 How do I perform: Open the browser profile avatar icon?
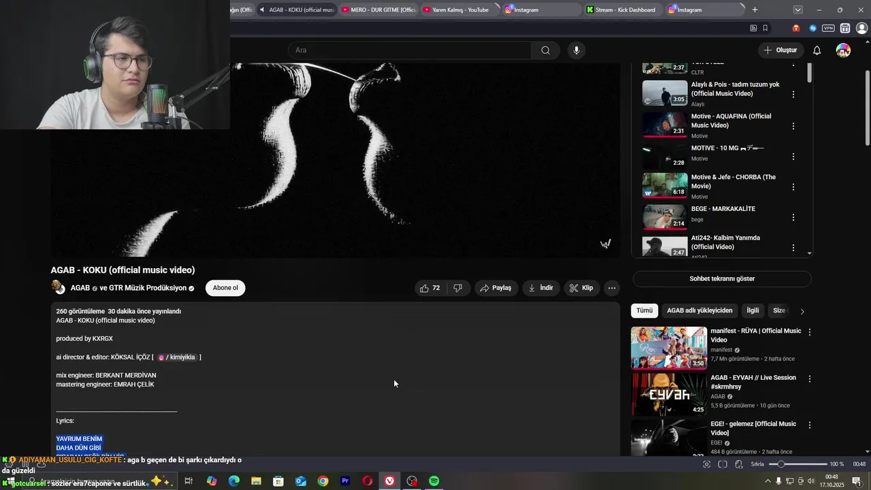(x=861, y=28)
